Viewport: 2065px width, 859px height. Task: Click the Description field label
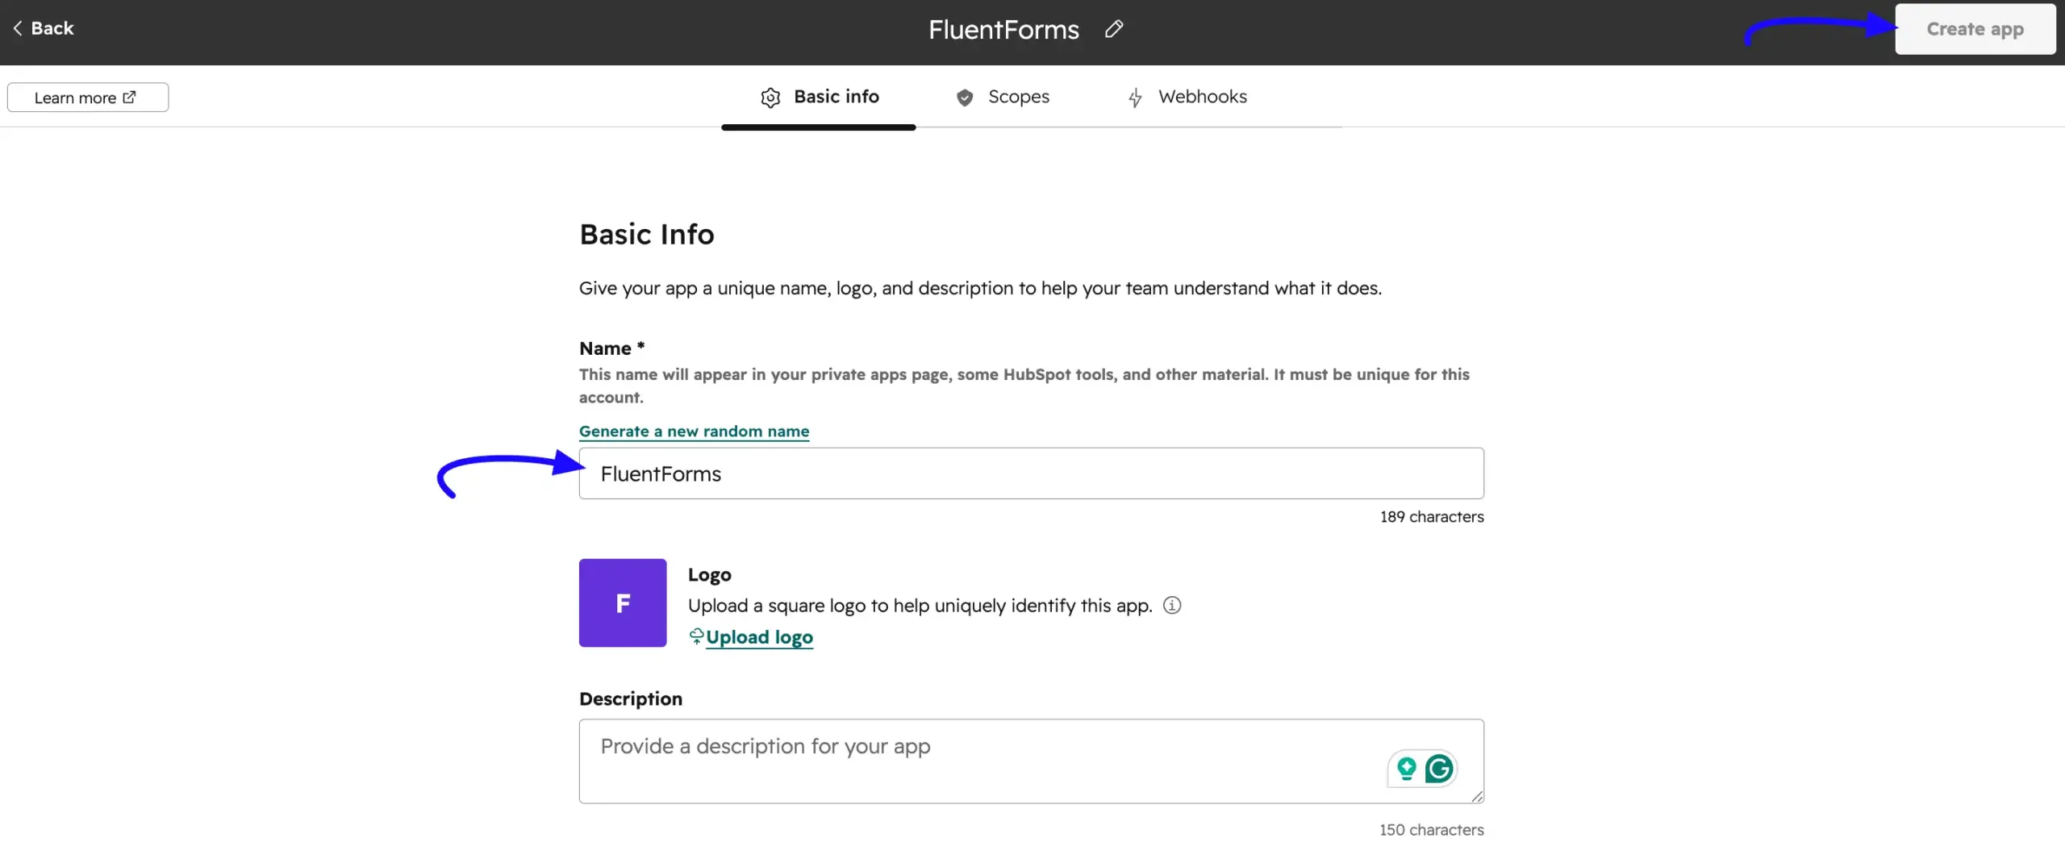click(x=630, y=698)
